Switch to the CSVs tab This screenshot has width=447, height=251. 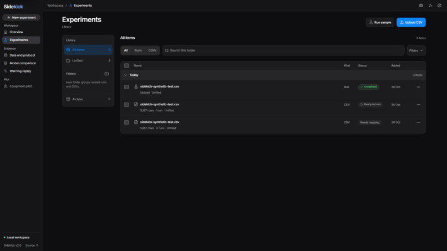coord(152,50)
